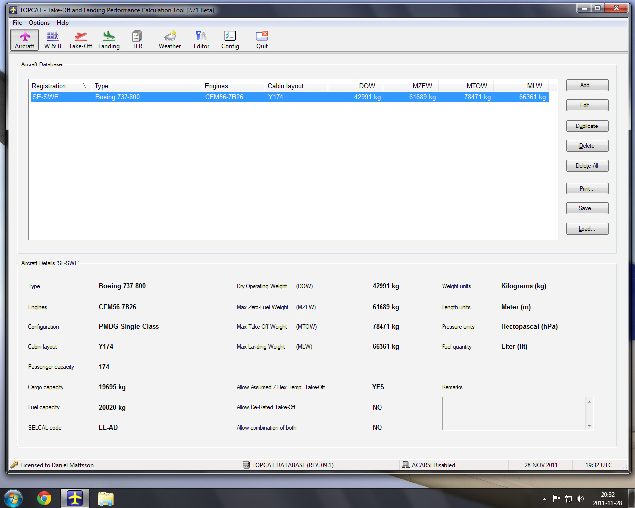Open the W & B weight and balance tool

coord(53,40)
